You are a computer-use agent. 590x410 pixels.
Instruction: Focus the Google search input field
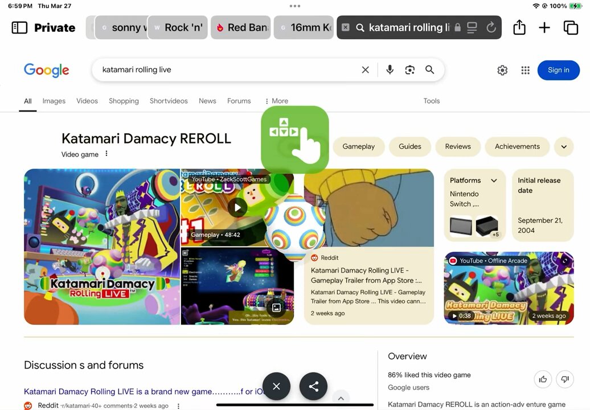(226, 69)
